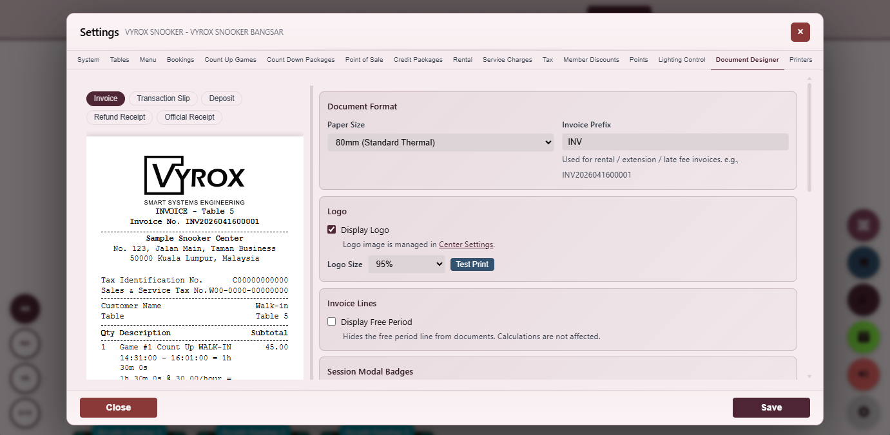
Task: Choose the Transaction Slip document type
Action: (x=163, y=98)
